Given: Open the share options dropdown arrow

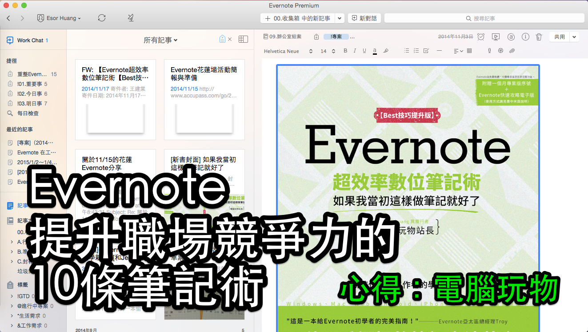Looking at the screenshot, I should 574,37.
